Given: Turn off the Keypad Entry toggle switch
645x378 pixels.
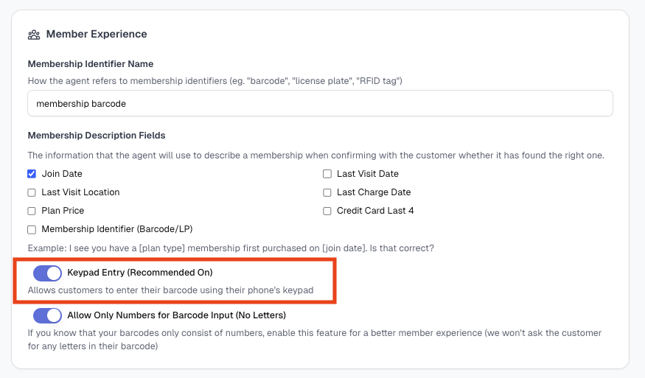Looking at the screenshot, I should click(x=47, y=273).
